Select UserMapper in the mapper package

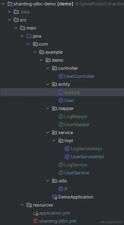coord(77,124)
